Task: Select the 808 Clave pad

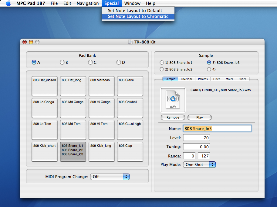Action: (130, 86)
